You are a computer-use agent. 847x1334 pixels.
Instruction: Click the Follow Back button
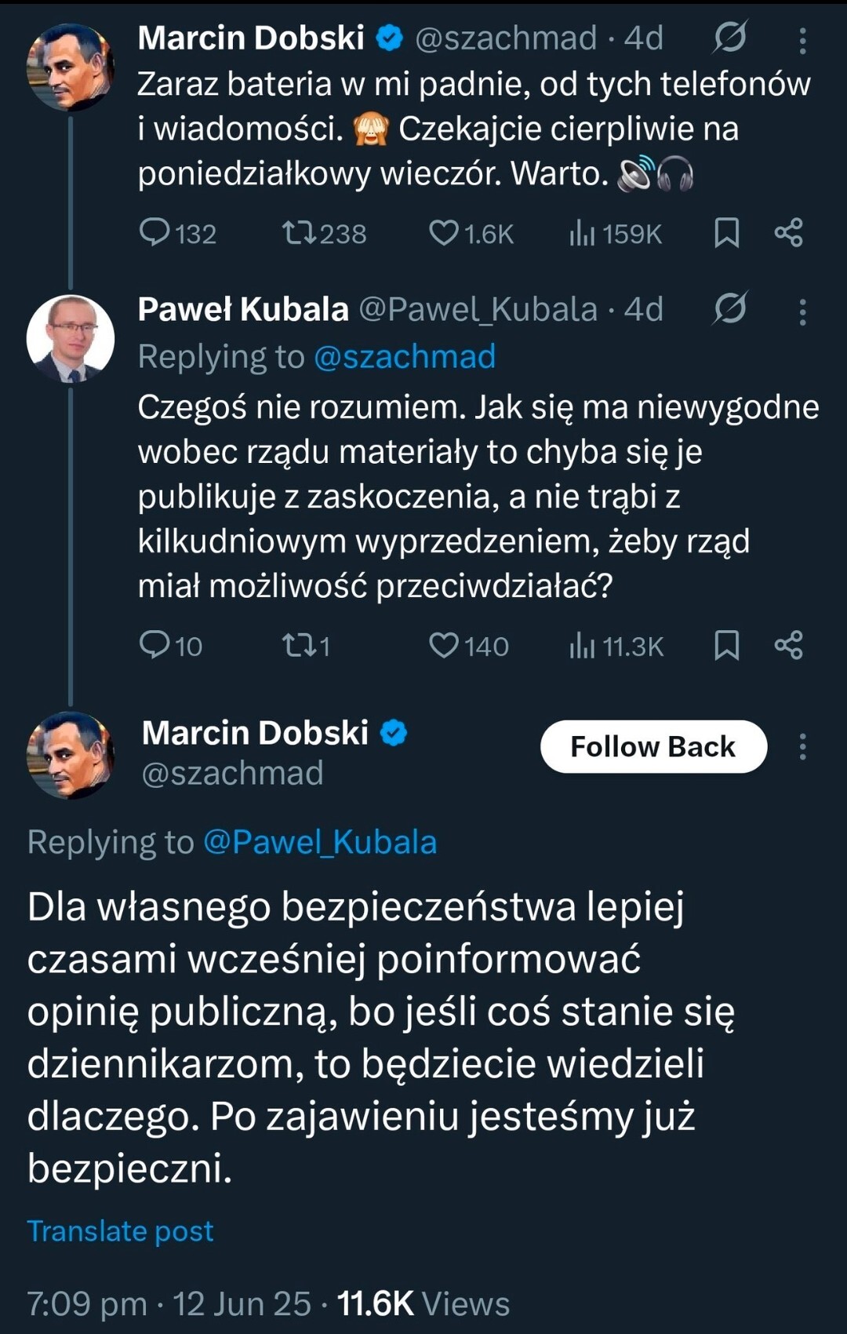tap(653, 746)
